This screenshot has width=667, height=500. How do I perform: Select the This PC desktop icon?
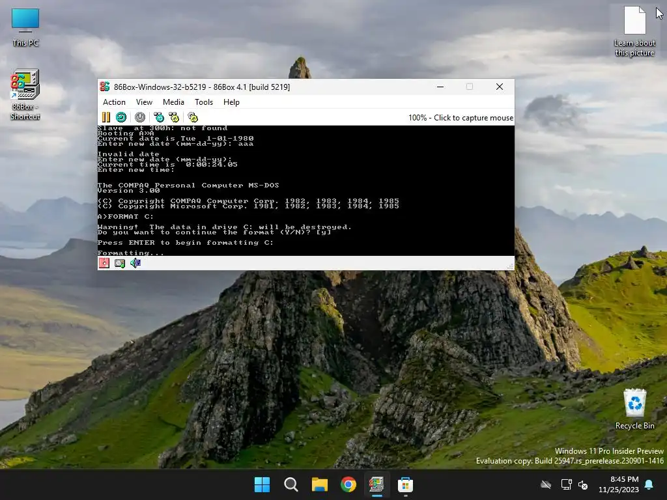click(25, 27)
